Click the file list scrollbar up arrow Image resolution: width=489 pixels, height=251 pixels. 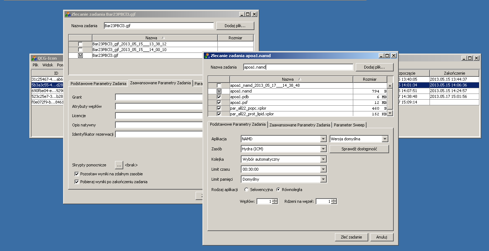point(390,86)
